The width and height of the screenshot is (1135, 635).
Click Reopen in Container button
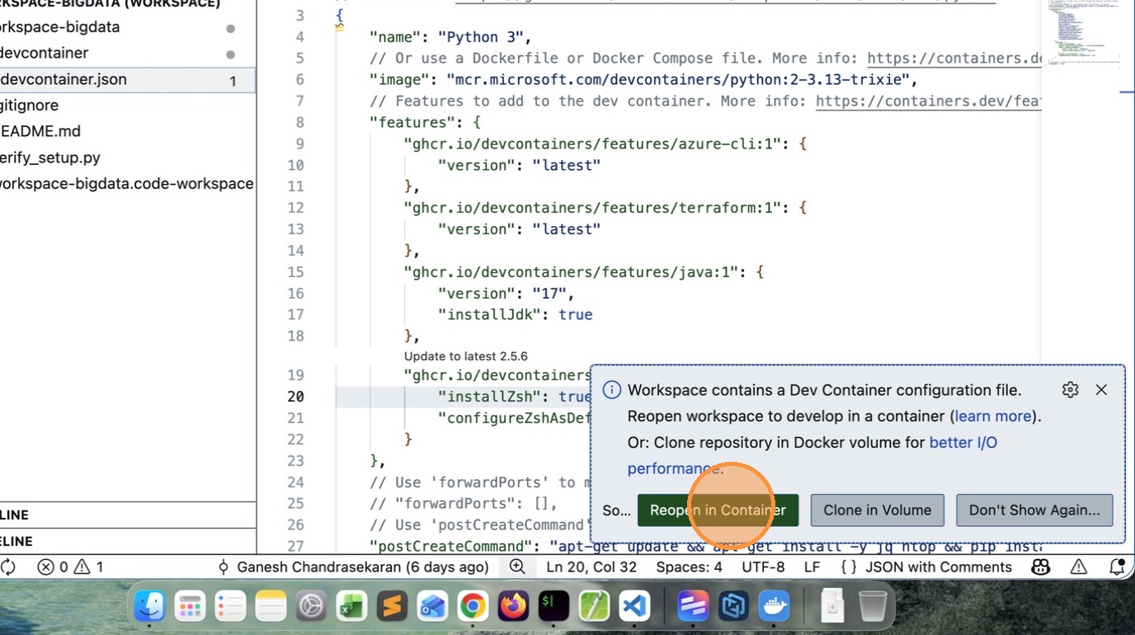[x=718, y=510]
